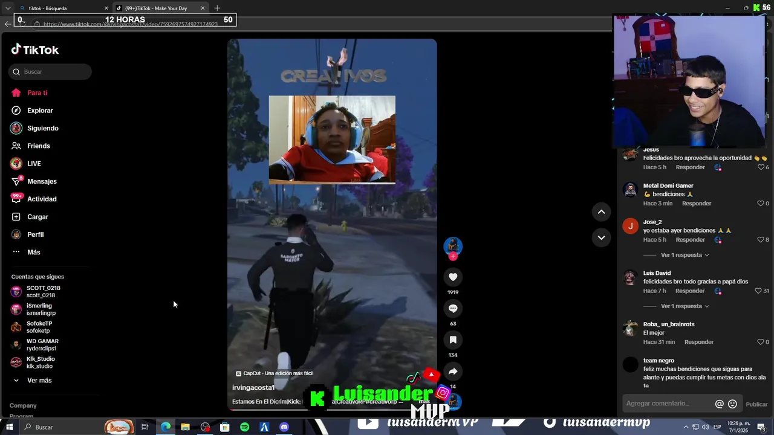
Task: Go back with browser back arrow
Action: (x=7, y=24)
